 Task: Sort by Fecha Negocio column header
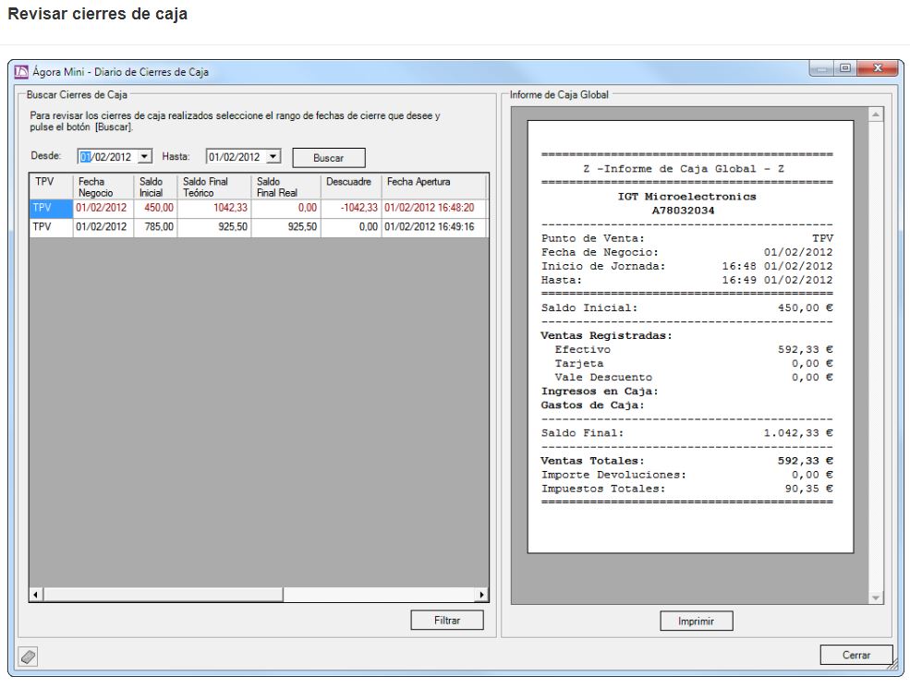[x=103, y=187]
